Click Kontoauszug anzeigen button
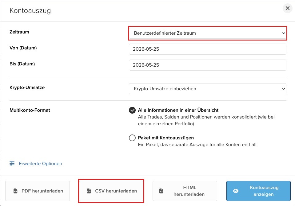The width and height of the screenshot is (295, 206). pyautogui.click(x=258, y=191)
